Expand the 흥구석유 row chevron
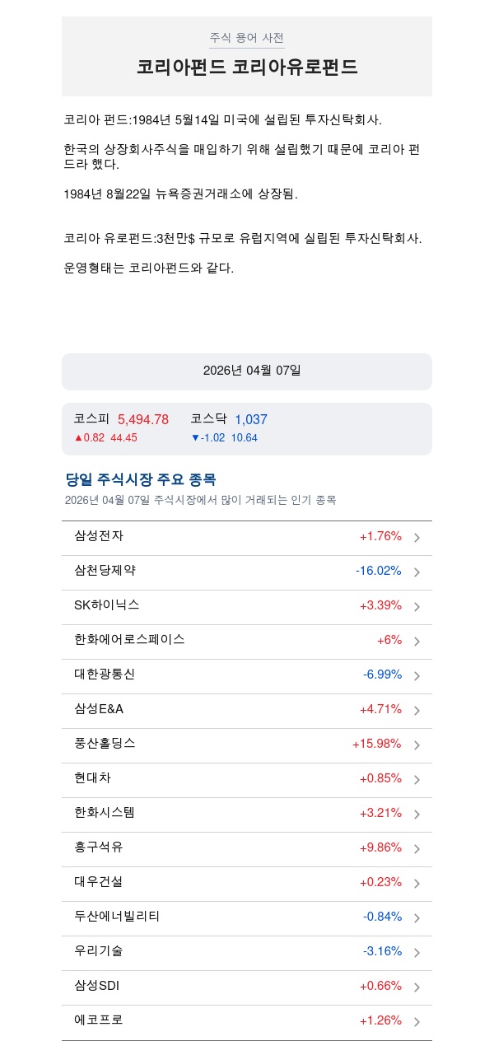This screenshot has height=1041, width=494. (417, 849)
